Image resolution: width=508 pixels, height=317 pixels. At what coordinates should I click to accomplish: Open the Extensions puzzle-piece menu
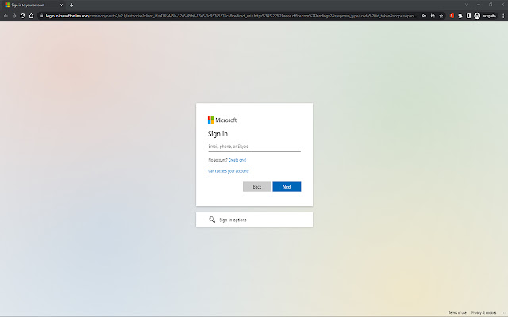tap(460, 16)
